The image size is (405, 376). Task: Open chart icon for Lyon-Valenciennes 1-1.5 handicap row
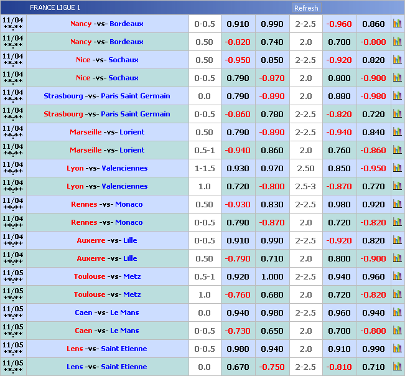point(397,168)
